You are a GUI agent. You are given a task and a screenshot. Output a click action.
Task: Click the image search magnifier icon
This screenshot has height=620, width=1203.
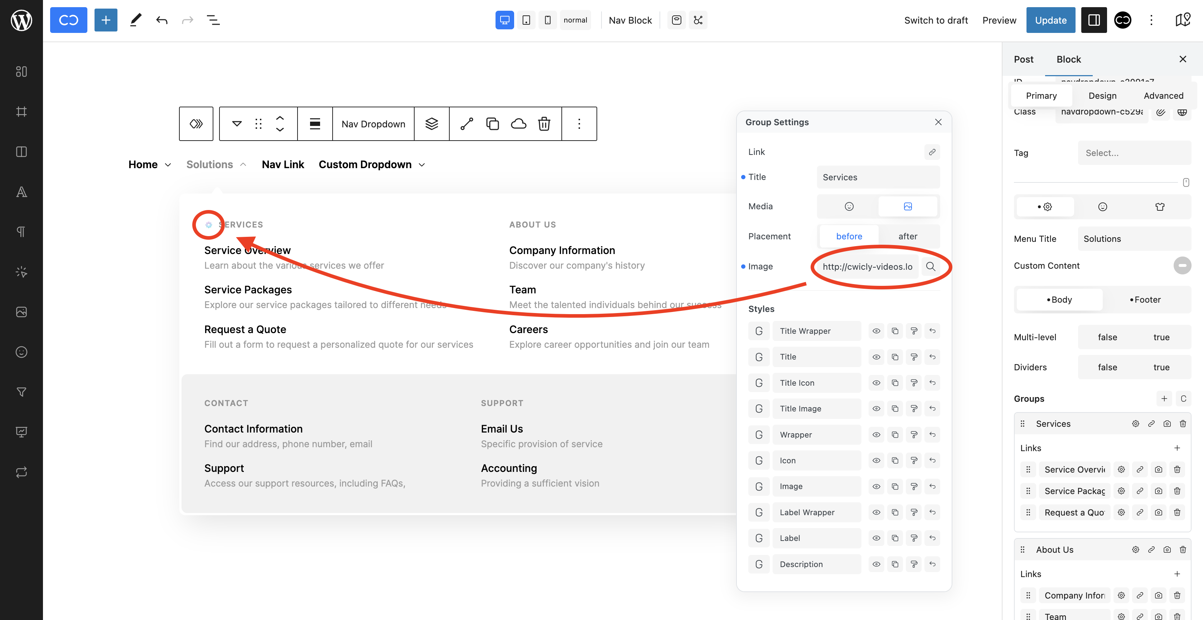(930, 267)
